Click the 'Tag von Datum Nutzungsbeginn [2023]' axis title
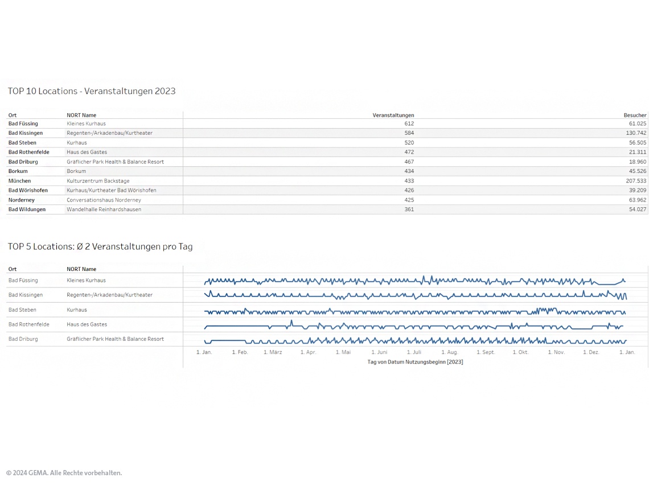The width and height of the screenshot is (649, 486). [x=415, y=362]
